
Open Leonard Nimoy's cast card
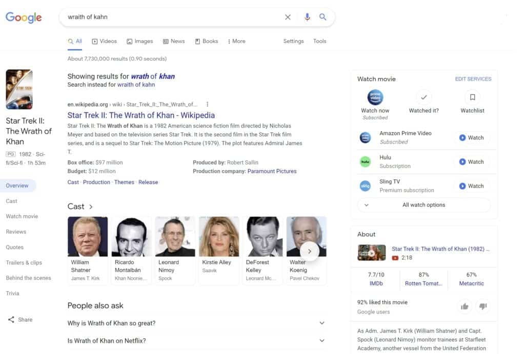pyautogui.click(x=175, y=251)
